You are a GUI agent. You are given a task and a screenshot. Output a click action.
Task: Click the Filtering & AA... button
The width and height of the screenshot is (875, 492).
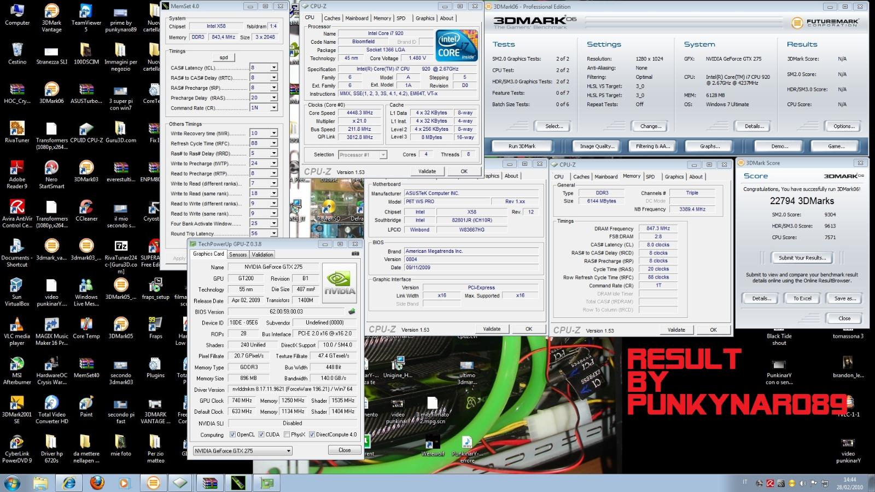pyautogui.click(x=653, y=146)
